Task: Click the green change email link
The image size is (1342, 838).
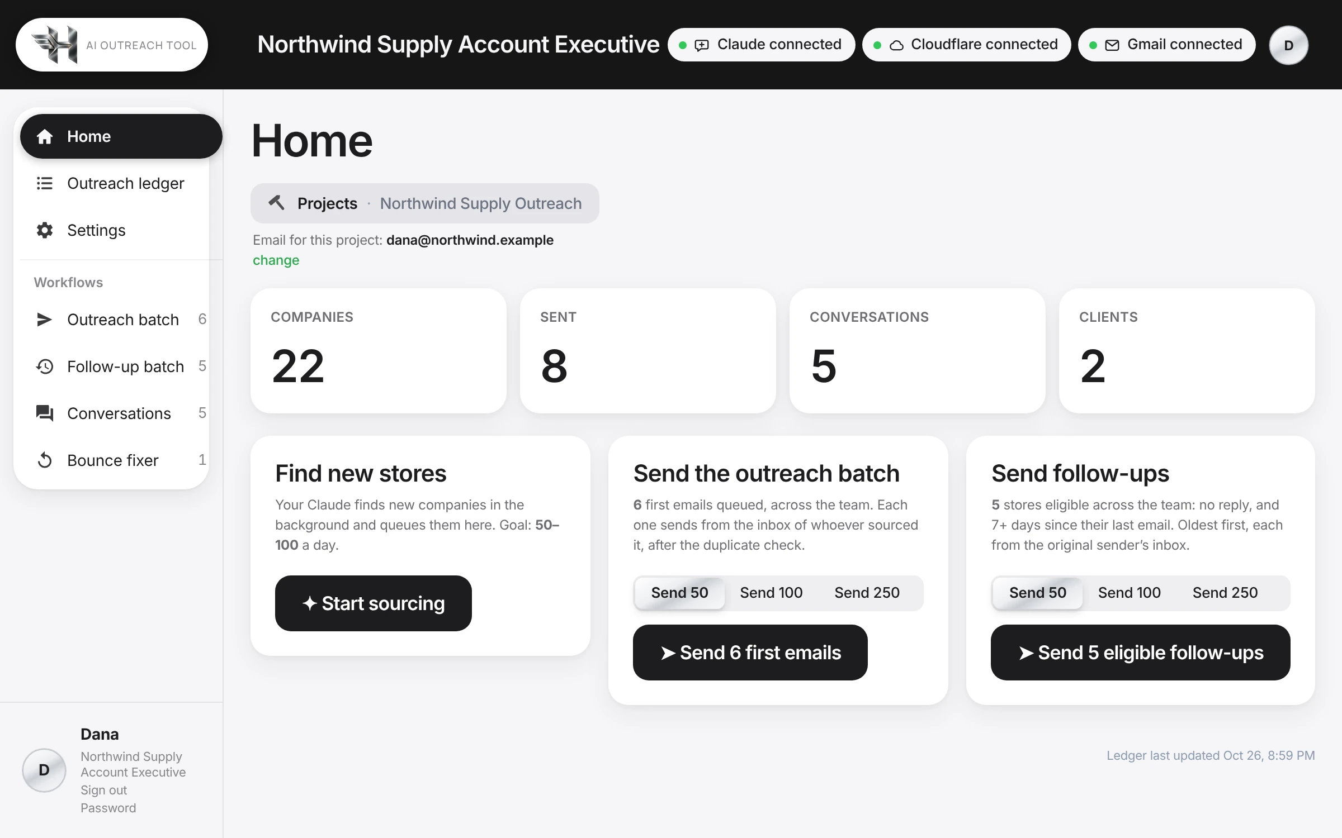Action: click(276, 260)
